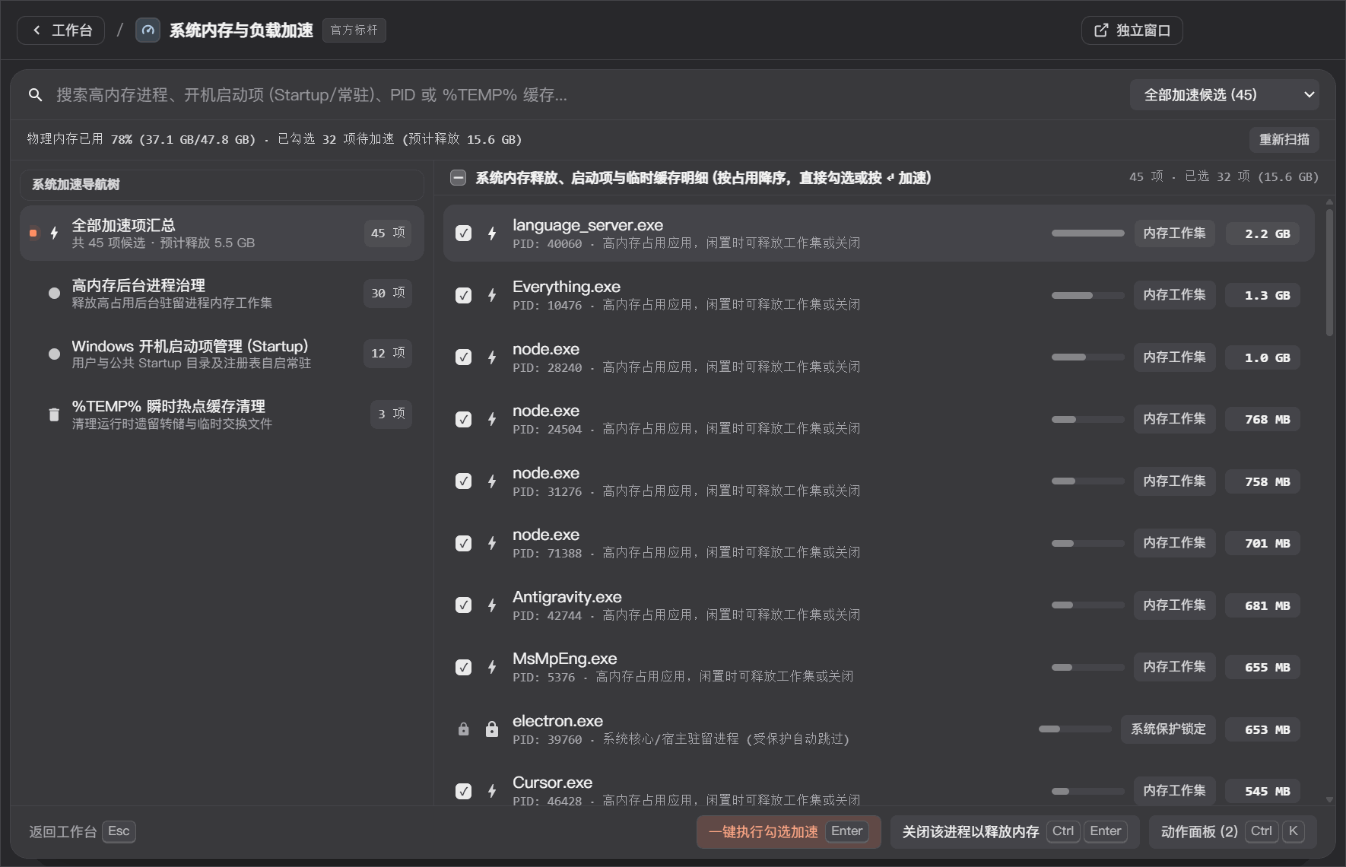Click lightning icon for Antigravity.exe
This screenshot has width=1346, height=867.
tap(492, 605)
